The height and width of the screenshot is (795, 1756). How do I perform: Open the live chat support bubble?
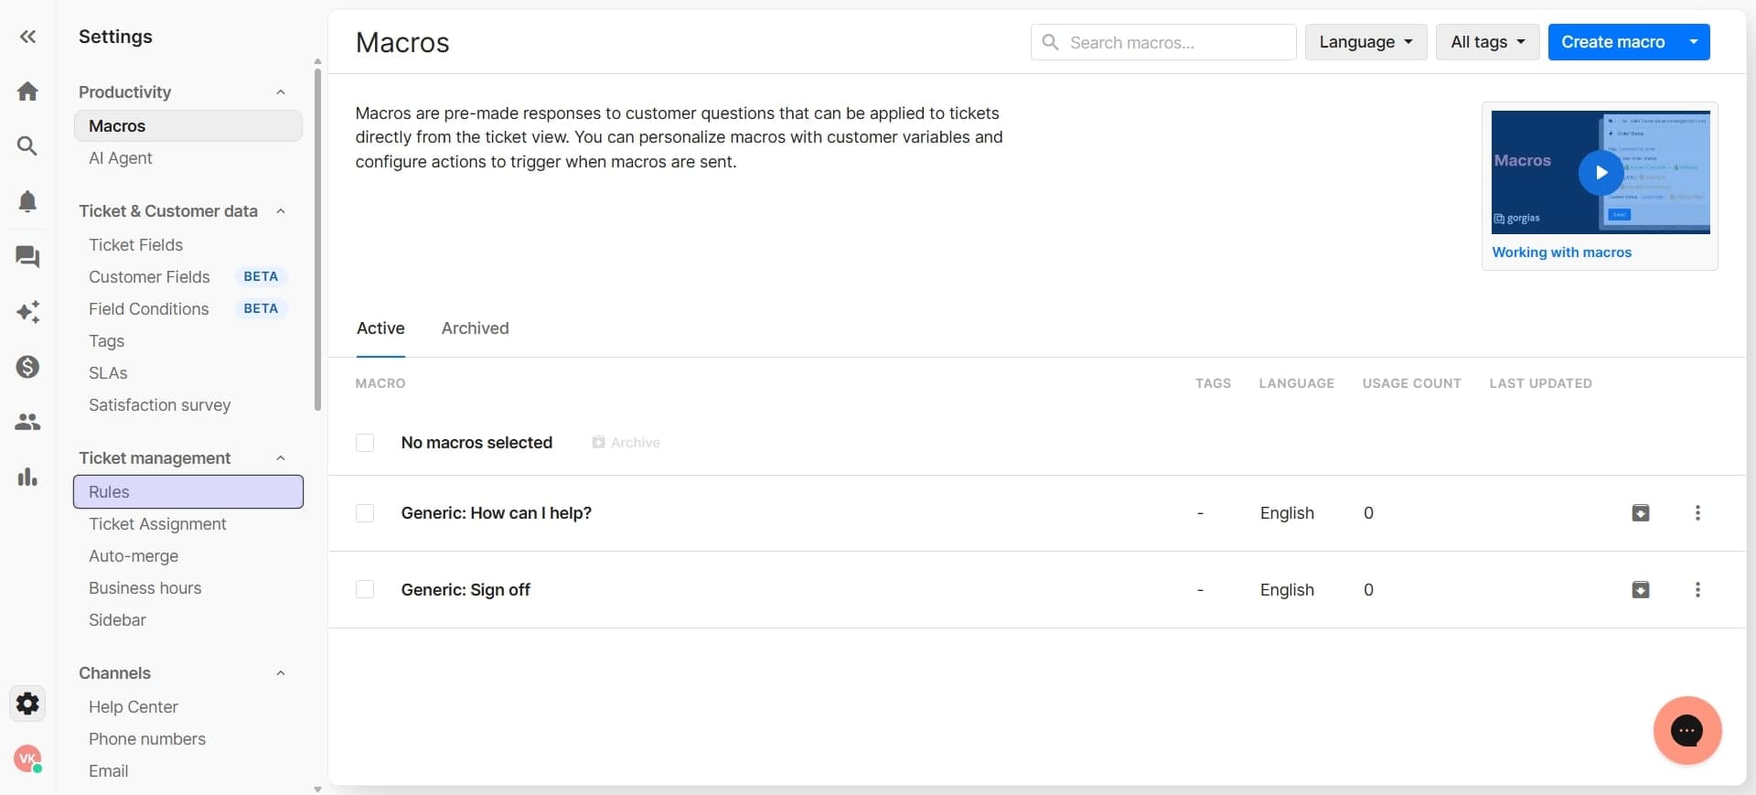(x=1686, y=731)
